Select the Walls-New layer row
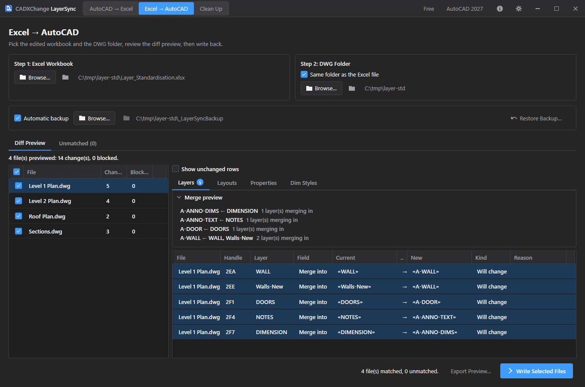 (x=374, y=287)
